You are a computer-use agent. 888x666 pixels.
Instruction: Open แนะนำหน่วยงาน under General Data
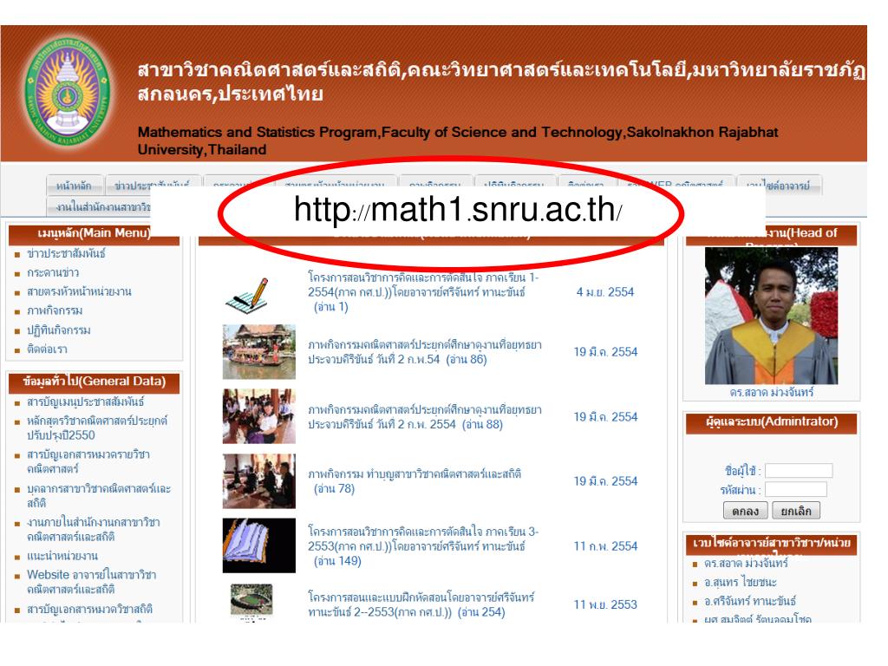tap(62, 556)
